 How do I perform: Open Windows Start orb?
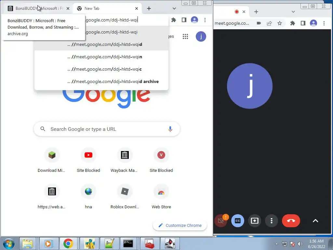coord(9,243)
